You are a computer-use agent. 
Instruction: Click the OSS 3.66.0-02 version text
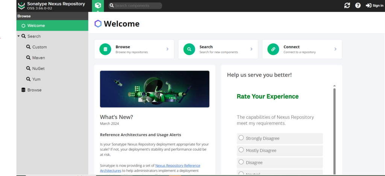pos(39,8)
